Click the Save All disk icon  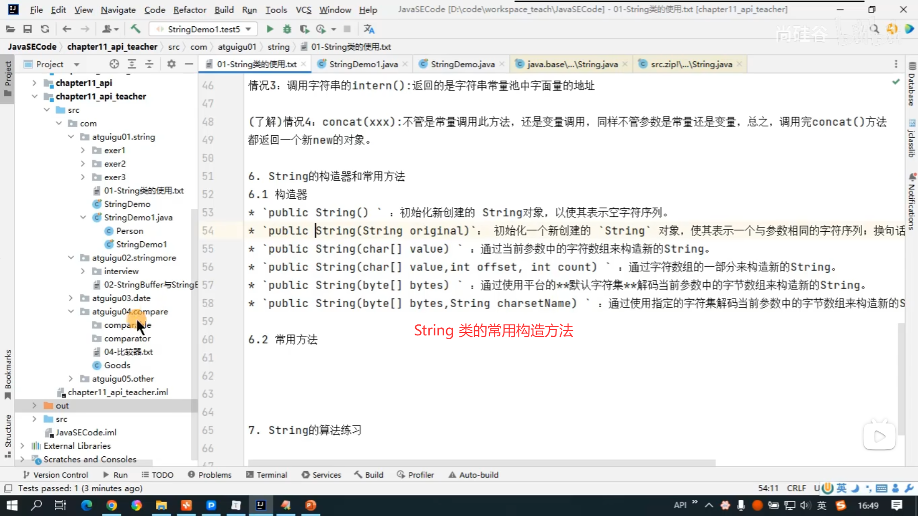pyautogui.click(x=27, y=29)
